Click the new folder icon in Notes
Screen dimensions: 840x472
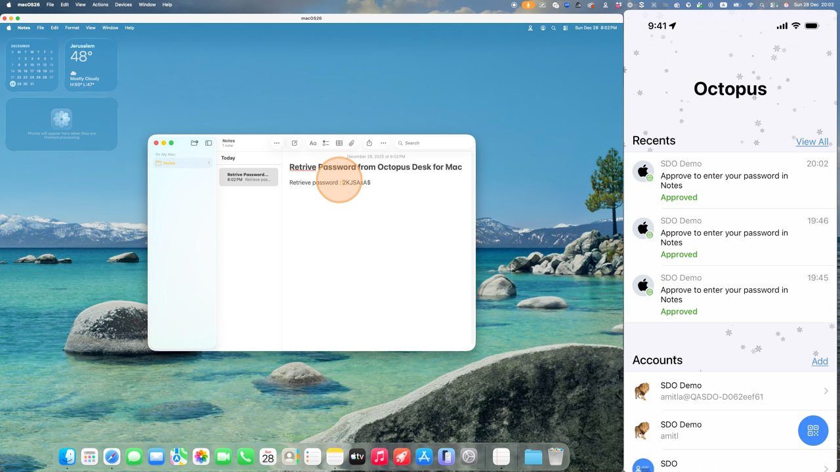pos(194,143)
